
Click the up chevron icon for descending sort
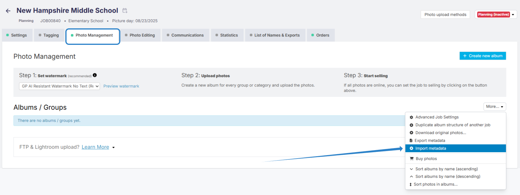coord(411,176)
